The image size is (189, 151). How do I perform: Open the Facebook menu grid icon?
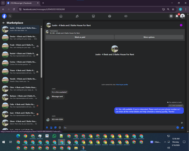(x=171, y=16)
